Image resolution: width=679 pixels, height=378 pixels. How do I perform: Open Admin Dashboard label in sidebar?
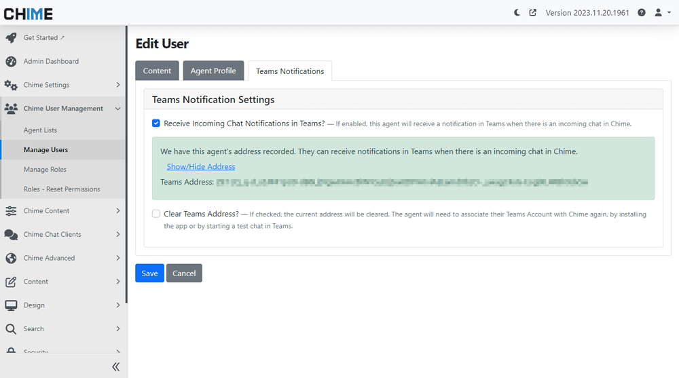tap(51, 62)
